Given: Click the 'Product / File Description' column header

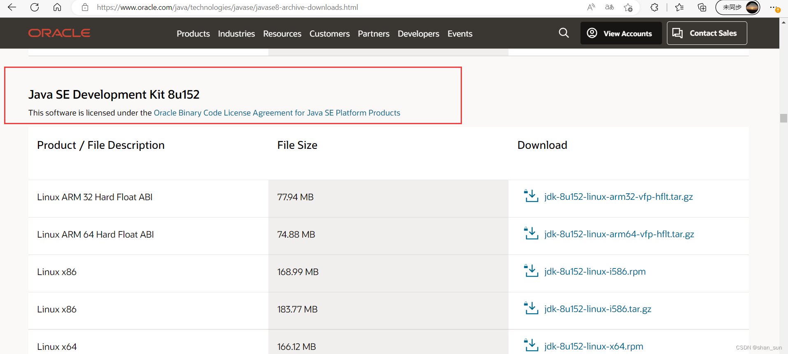Looking at the screenshot, I should [101, 145].
